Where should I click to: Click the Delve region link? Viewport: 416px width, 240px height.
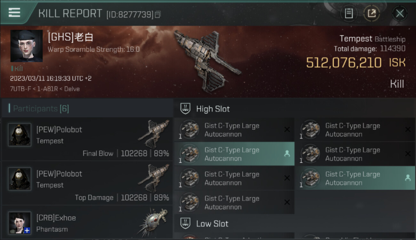click(72, 89)
